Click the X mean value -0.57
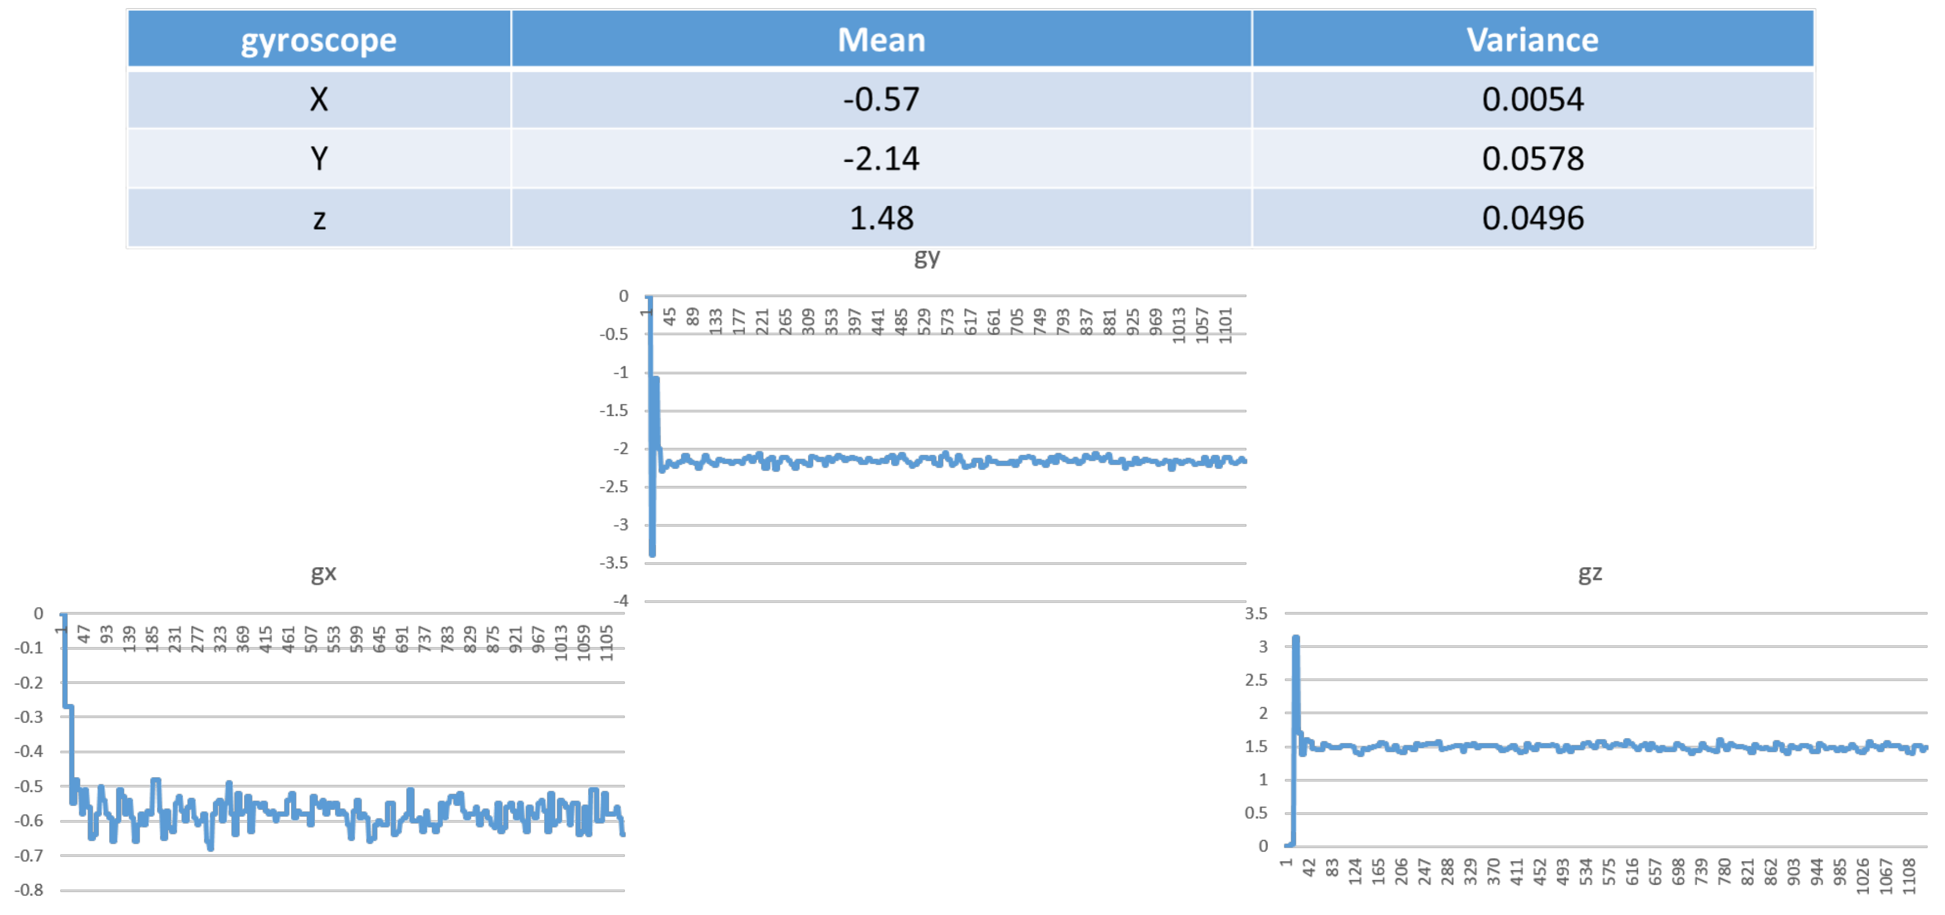The width and height of the screenshot is (1945, 915). tap(881, 99)
